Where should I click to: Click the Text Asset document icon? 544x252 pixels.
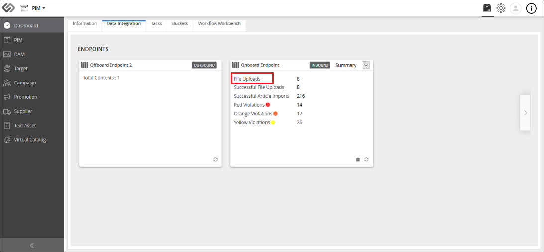[7, 125]
